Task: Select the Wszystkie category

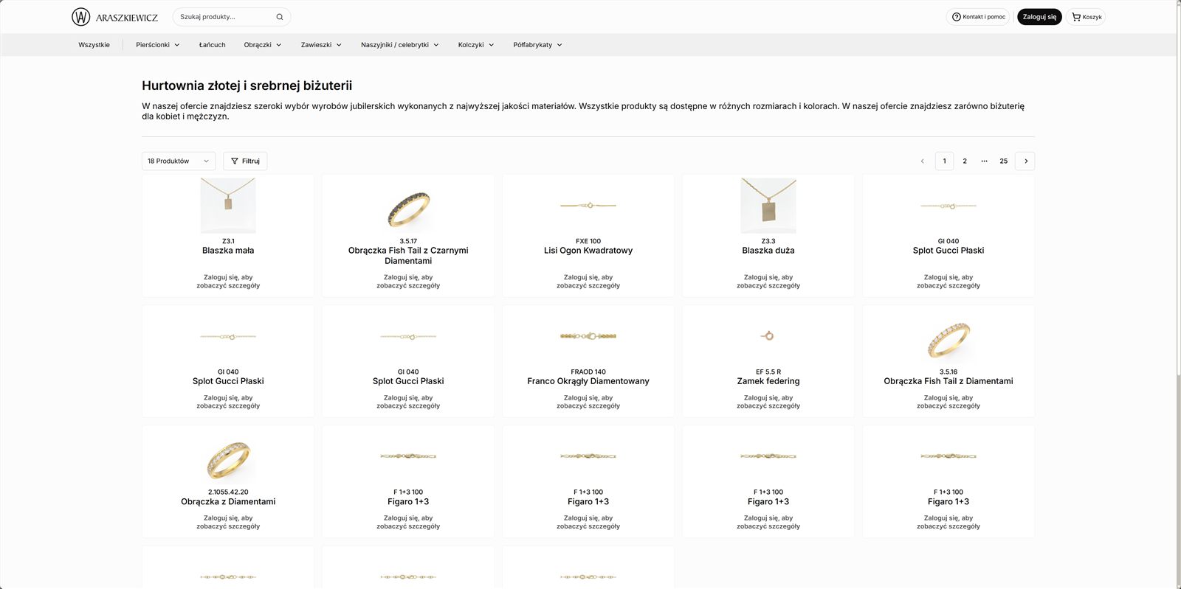Action: [94, 45]
